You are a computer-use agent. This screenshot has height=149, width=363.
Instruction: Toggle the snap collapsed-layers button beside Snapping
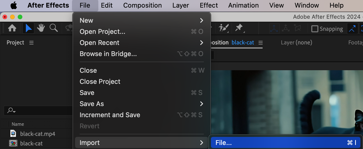click(x=352, y=29)
